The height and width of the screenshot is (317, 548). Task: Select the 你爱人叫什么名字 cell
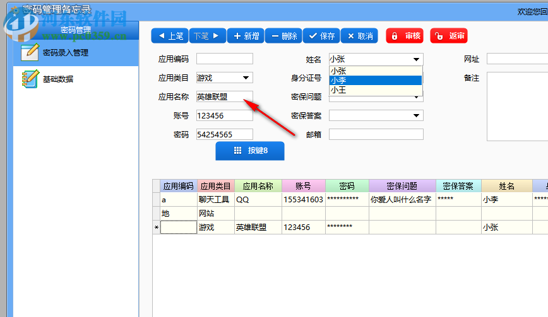click(x=402, y=200)
